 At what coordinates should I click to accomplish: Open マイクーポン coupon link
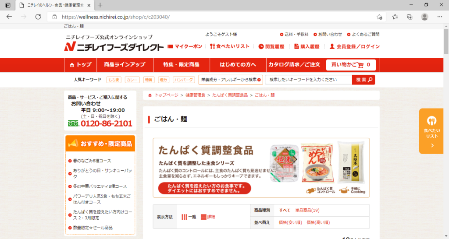185,46
